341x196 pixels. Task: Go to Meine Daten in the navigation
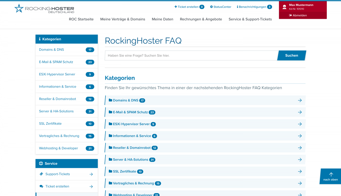163,19
